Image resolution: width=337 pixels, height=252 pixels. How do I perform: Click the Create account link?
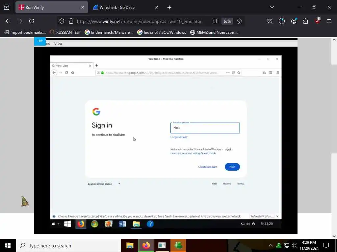tap(208, 167)
